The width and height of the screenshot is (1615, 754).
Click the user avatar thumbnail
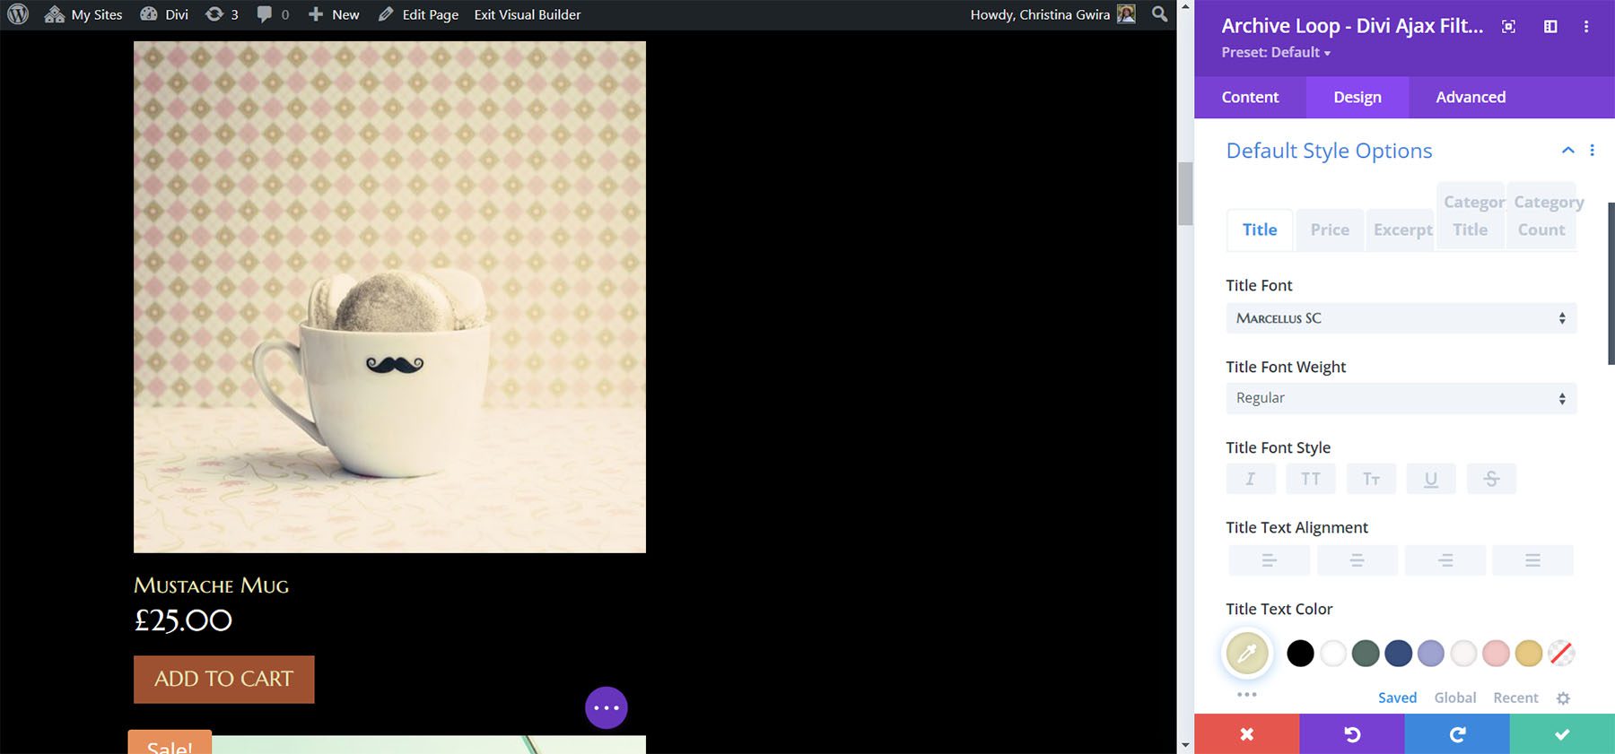coord(1126,14)
